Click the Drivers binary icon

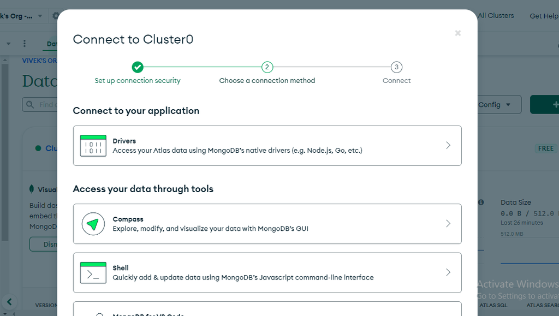(x=93, y=146)
